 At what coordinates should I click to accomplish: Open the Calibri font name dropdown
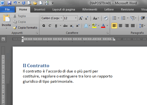click(61, 18)
